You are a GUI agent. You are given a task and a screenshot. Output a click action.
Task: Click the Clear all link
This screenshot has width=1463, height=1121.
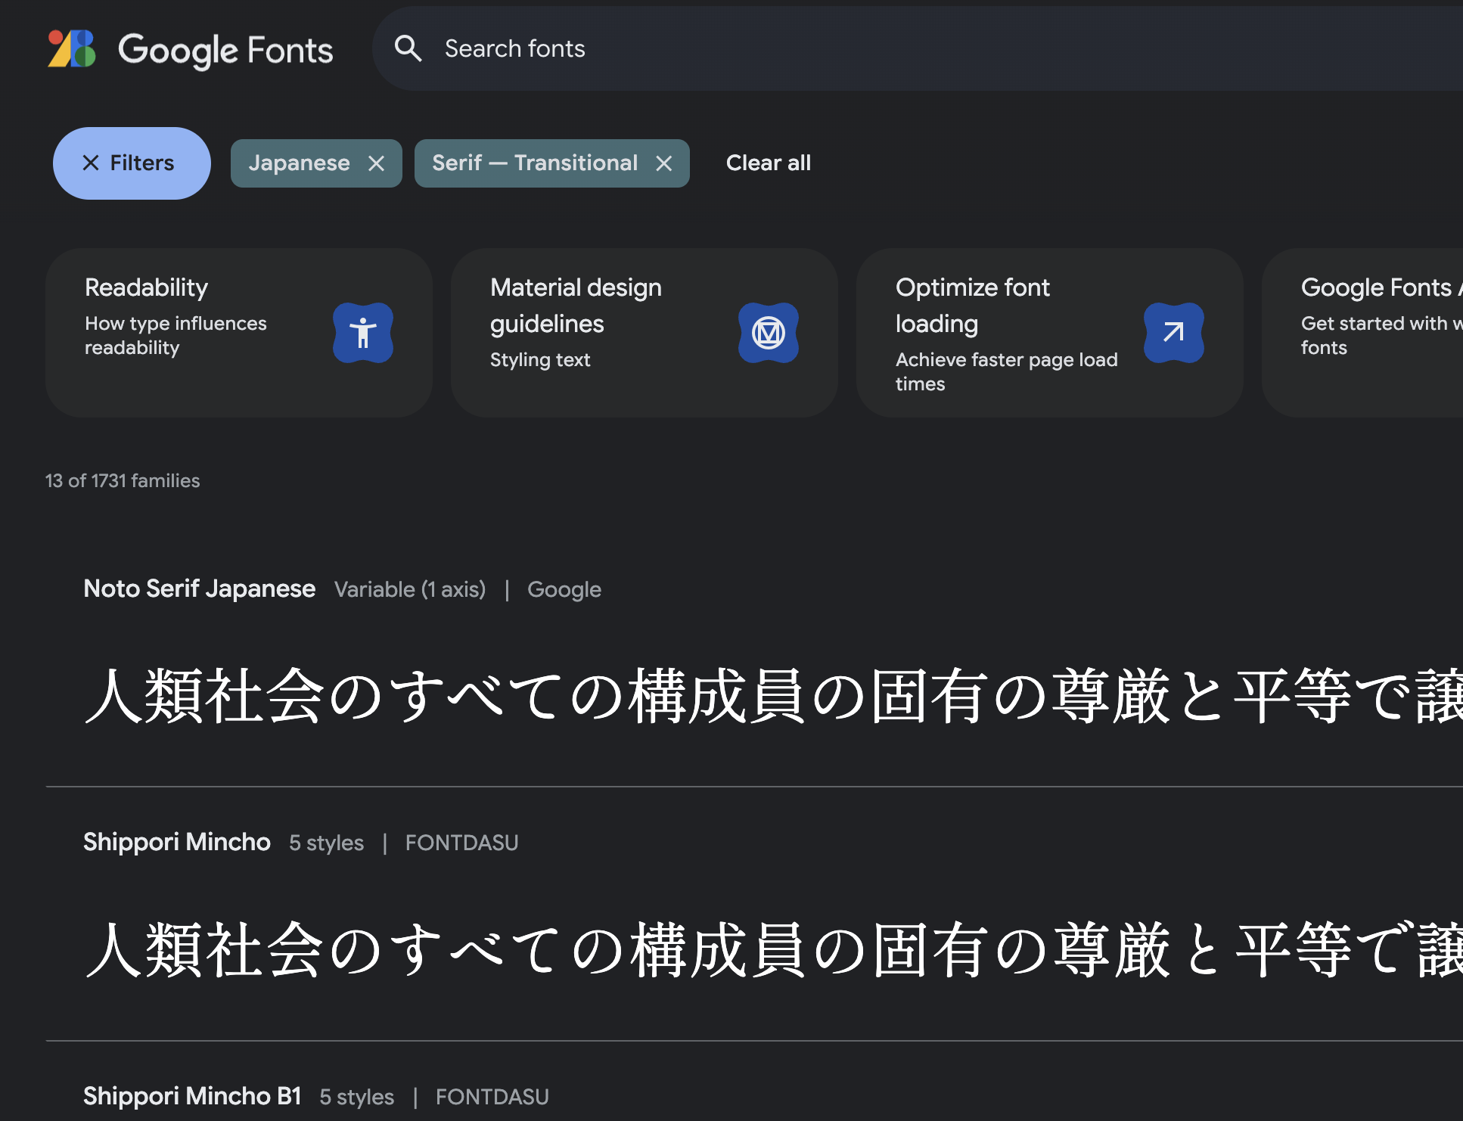click(768, 163)
